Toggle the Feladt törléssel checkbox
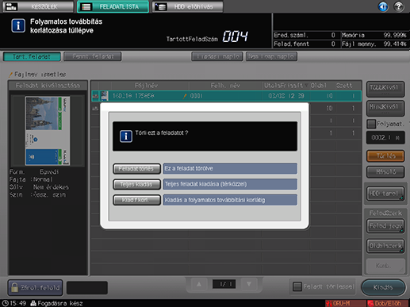Viewport: 410px width, 307px height. pos(297,286)
